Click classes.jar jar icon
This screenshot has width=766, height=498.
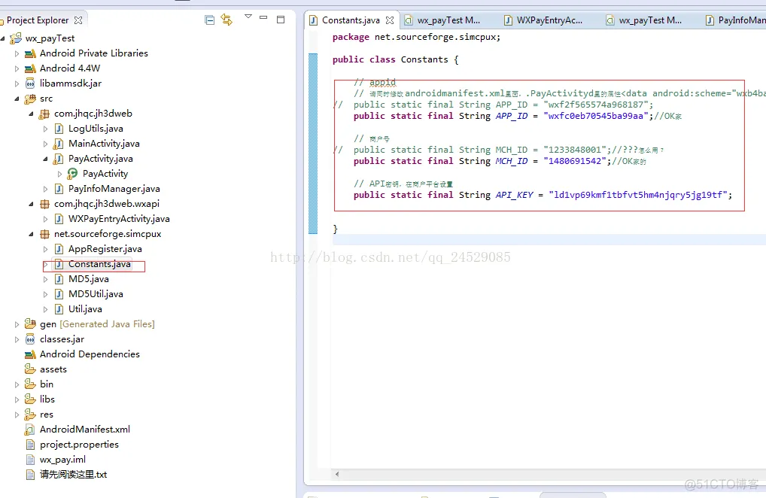pyautogui.click(x=30, y=339)
